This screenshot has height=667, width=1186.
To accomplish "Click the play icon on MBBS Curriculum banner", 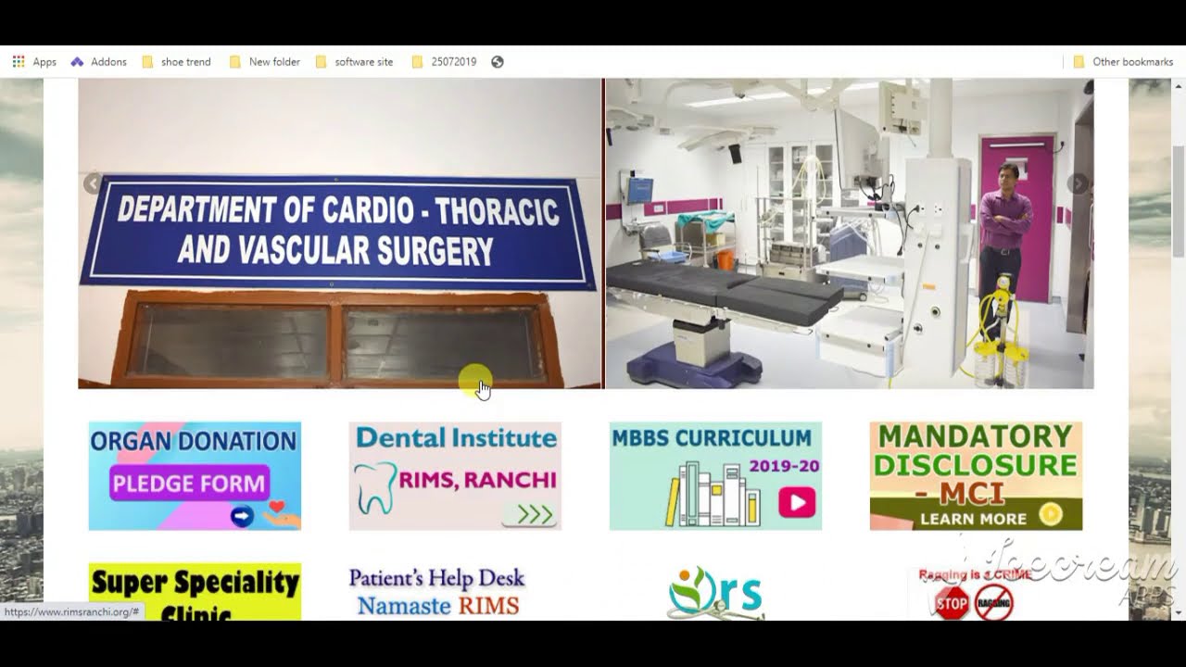I will [x=797, y=503].
